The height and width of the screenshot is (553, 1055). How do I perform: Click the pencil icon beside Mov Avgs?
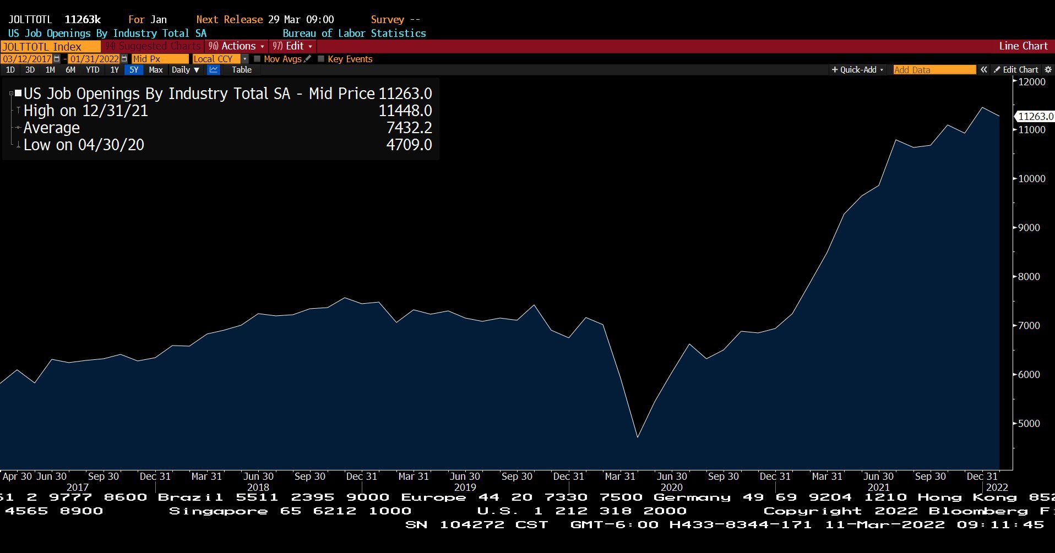[x=308, y=59]
